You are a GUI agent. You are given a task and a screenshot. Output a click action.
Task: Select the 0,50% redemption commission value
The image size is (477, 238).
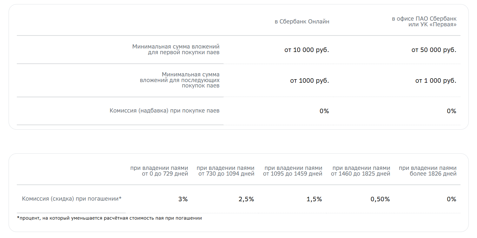point(380,199)
